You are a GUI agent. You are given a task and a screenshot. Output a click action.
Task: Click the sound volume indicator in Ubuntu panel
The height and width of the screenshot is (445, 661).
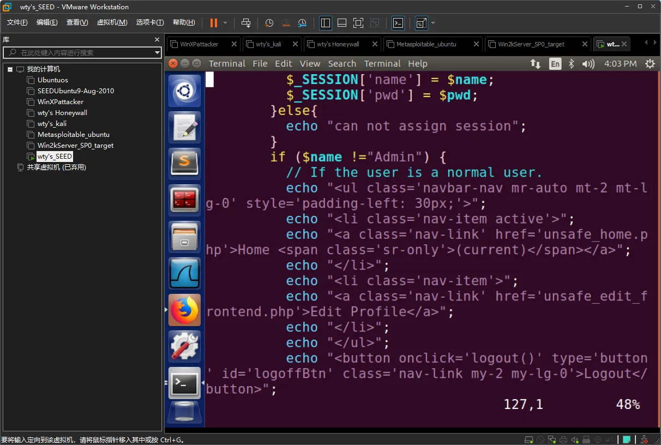pyautogui.click(x=588, y=64)
